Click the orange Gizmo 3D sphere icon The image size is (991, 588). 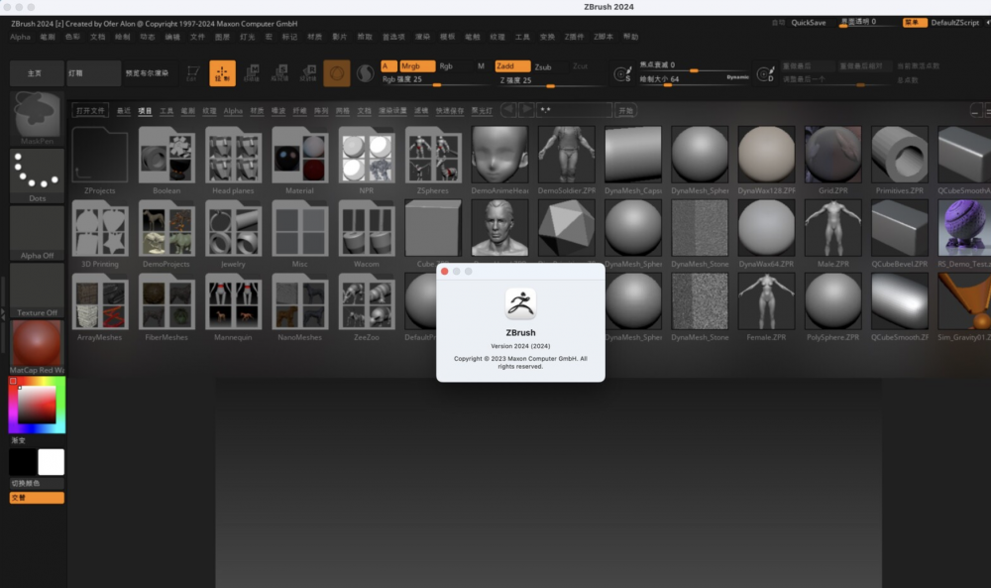337,73
